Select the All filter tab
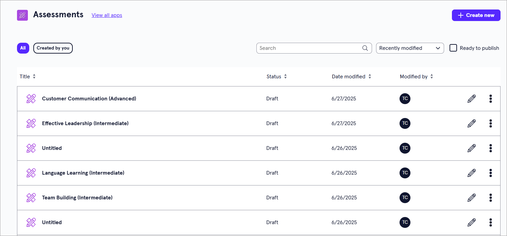This screenshot has width=507, height=236. (23, 48)
